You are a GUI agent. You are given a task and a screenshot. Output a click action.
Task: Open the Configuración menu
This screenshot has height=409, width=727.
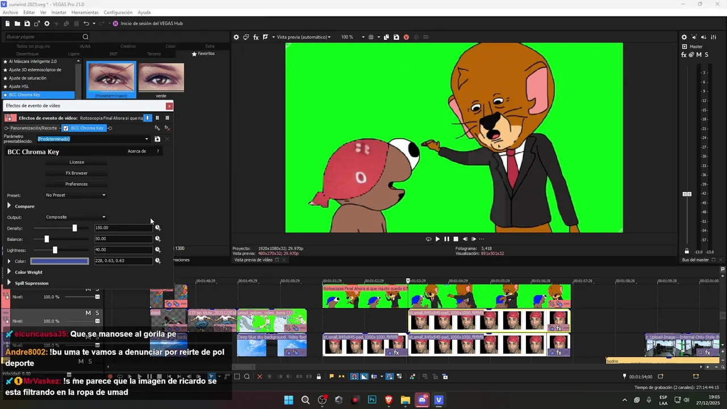(118, 12)
